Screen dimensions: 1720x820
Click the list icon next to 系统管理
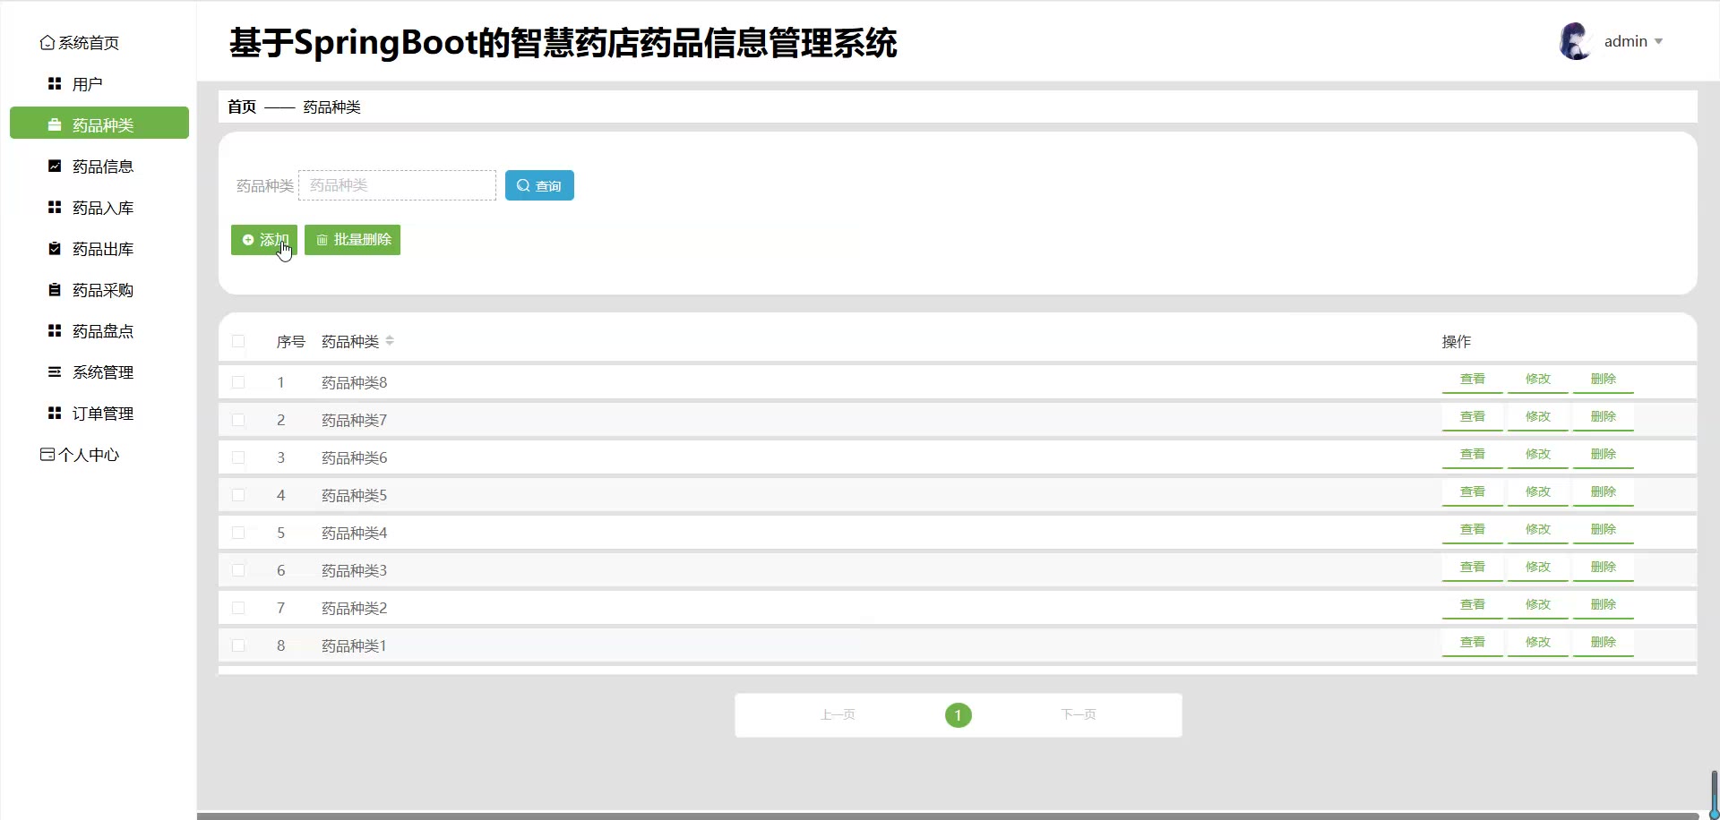coord(55,372)
